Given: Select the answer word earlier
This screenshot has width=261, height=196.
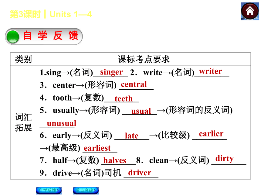Looking at the screenshot, I should [x=211, y=134].
